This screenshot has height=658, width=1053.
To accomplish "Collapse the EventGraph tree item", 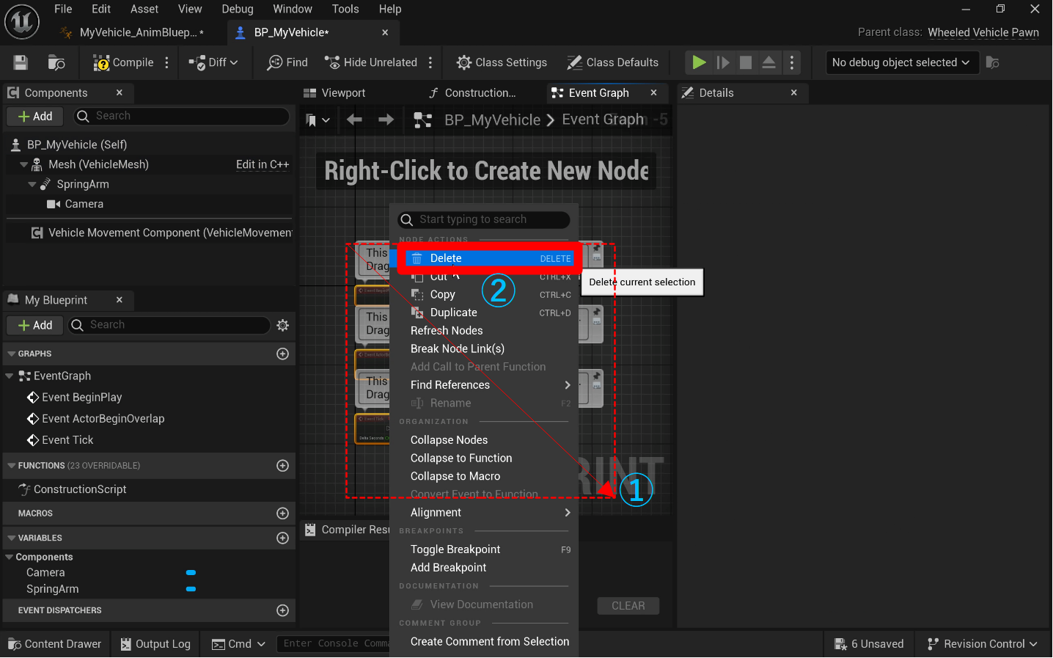I will [x=10, y=376].
